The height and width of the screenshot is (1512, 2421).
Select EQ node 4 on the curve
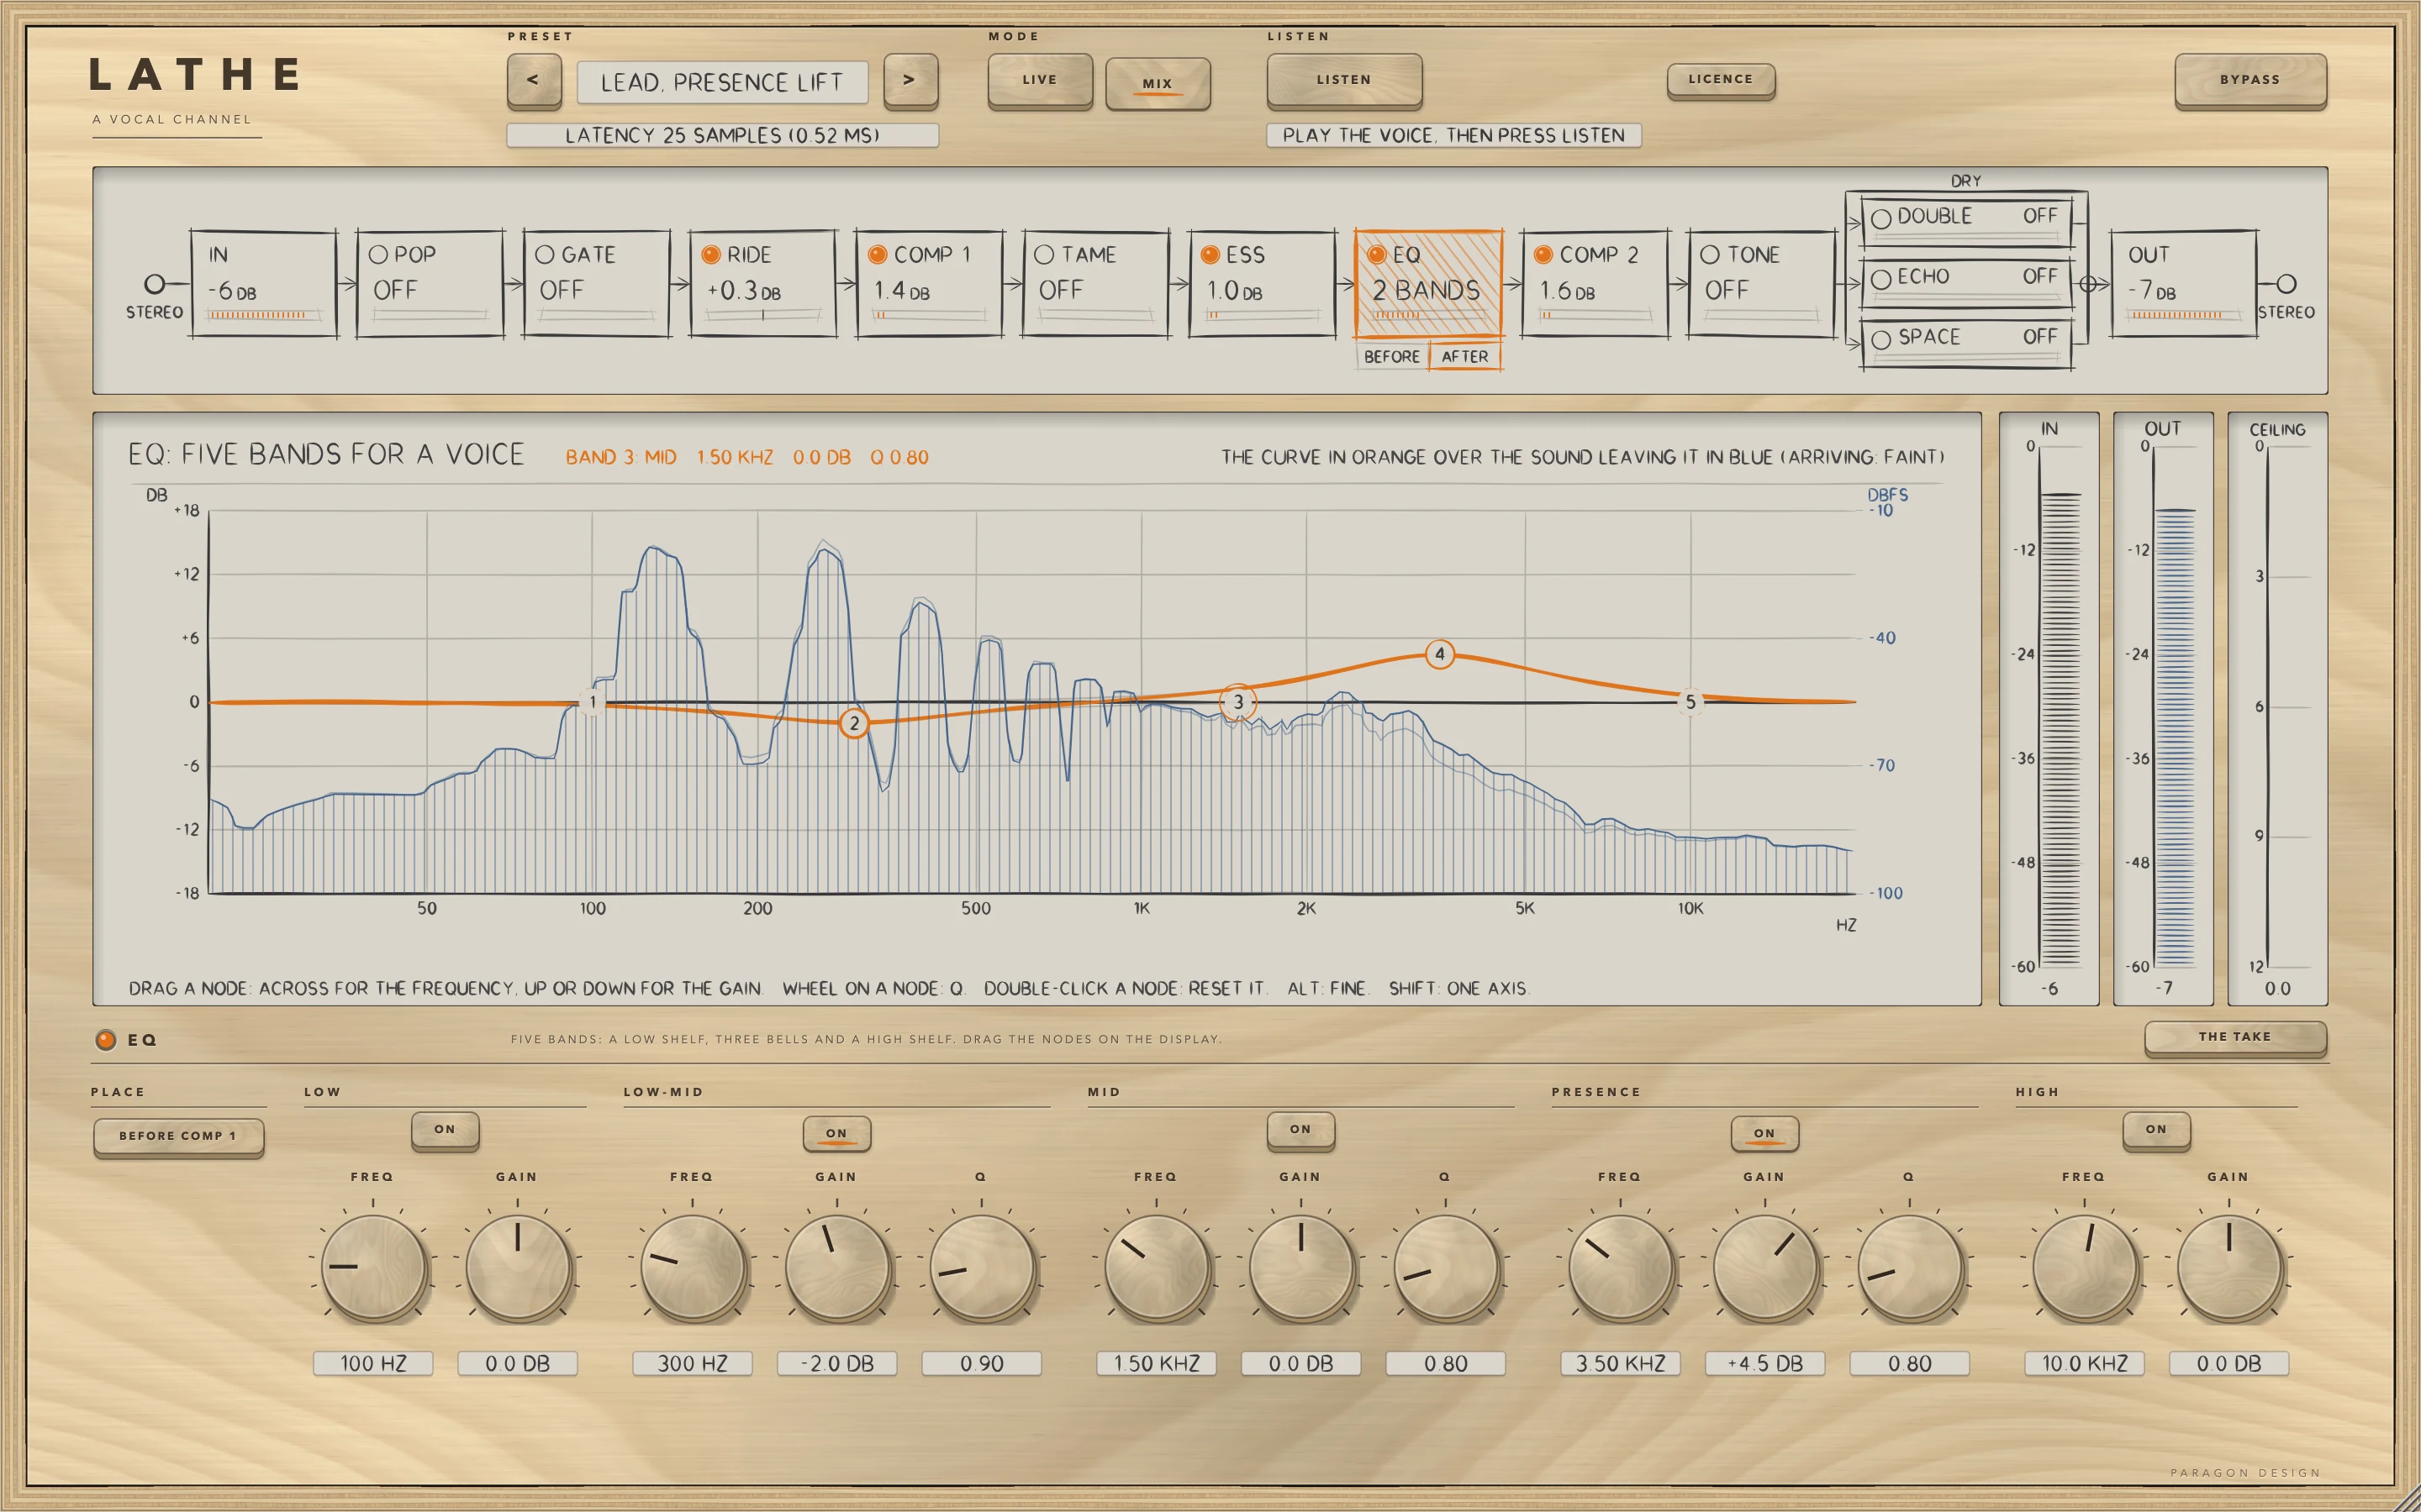coord(1440,654)
